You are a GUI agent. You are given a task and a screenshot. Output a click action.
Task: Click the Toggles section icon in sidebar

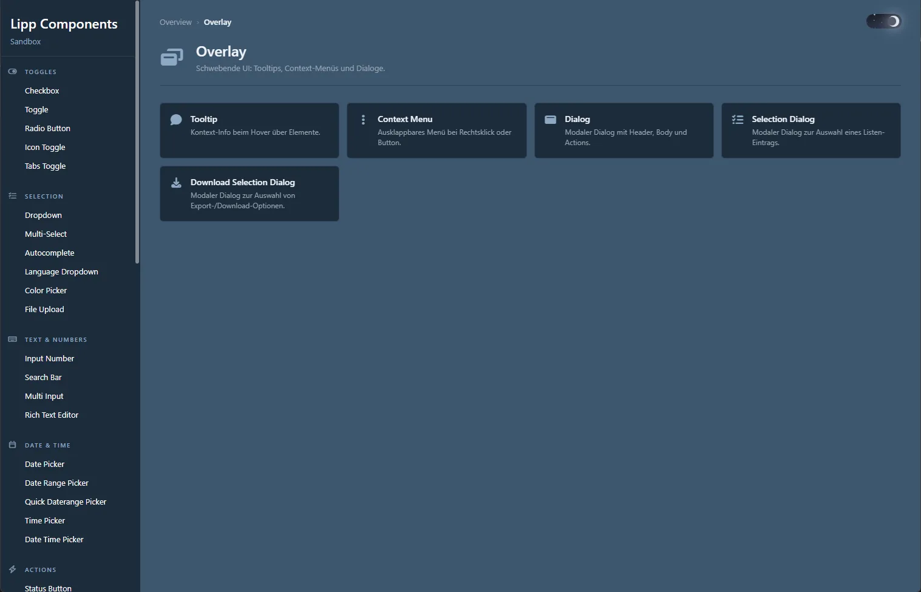(x=12, y=72)
